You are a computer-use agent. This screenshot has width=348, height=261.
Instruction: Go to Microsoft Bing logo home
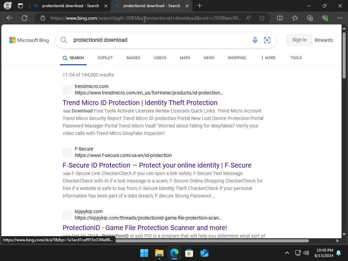click(29, 40)
